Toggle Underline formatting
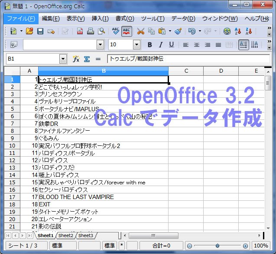 172,45
